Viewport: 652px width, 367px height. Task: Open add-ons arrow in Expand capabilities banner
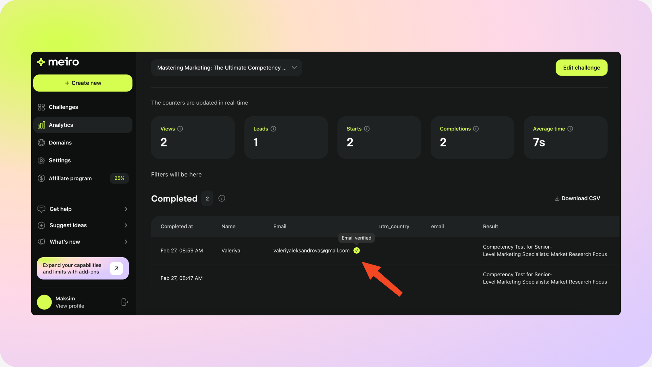(116, 268)
